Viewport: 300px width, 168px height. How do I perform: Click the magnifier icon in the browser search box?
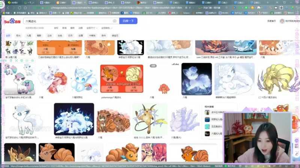pos(226,8)
